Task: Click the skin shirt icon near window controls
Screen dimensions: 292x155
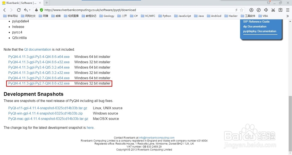Action: (269, 2)
